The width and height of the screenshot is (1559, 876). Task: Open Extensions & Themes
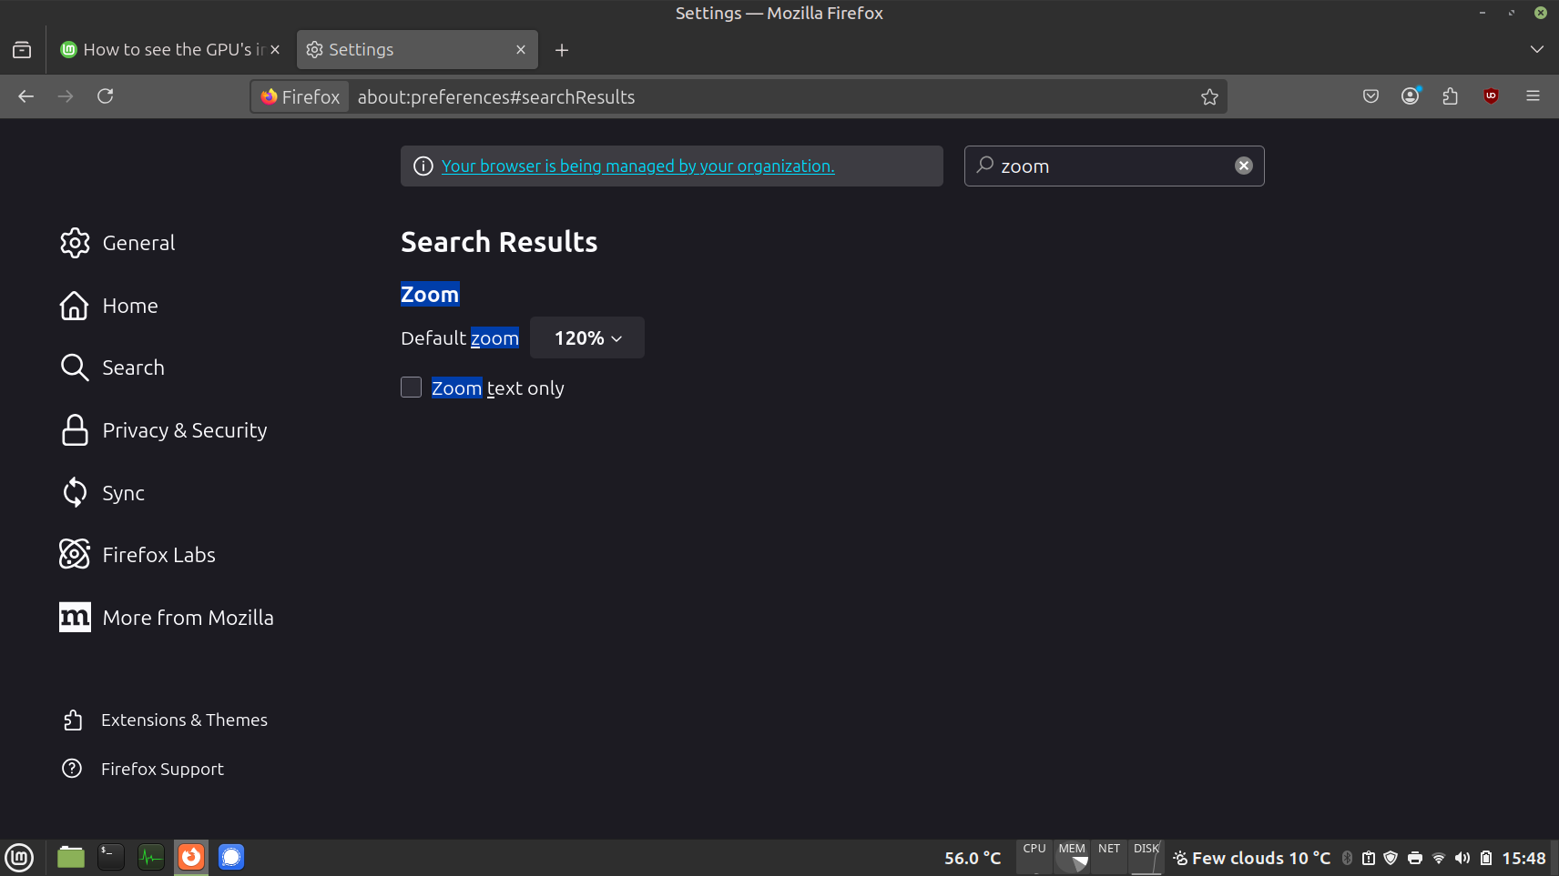click(165, 720)
